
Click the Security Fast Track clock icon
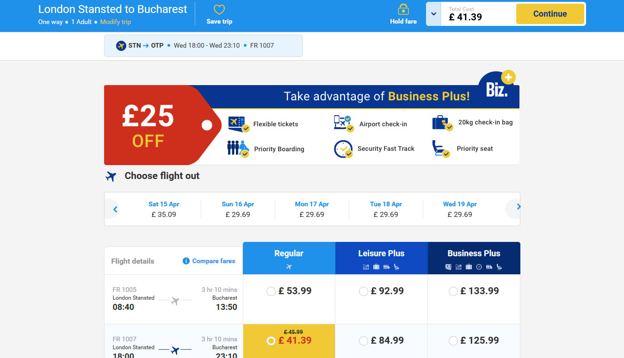pyautogui.click(x=343, y=149)
